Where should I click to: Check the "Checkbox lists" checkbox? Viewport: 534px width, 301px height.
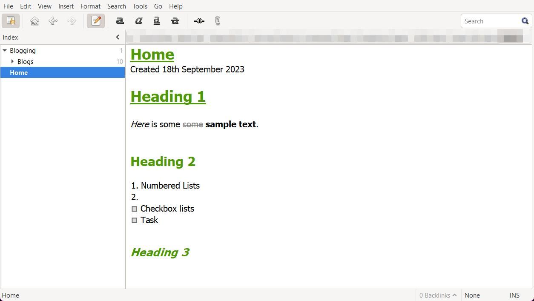pos(135,209)
